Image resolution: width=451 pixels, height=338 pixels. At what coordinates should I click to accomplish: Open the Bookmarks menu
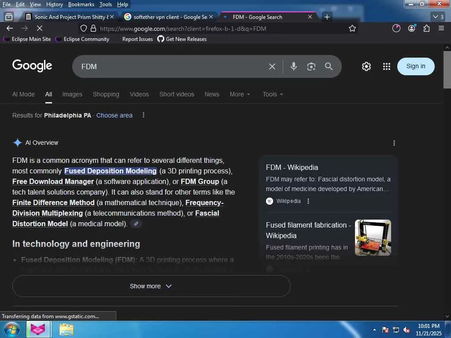81,4
